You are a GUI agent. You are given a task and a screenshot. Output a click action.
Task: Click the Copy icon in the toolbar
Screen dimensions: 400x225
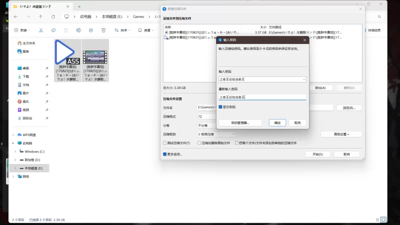pos(53,30)
